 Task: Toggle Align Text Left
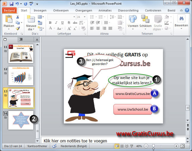tap(92, 29)
